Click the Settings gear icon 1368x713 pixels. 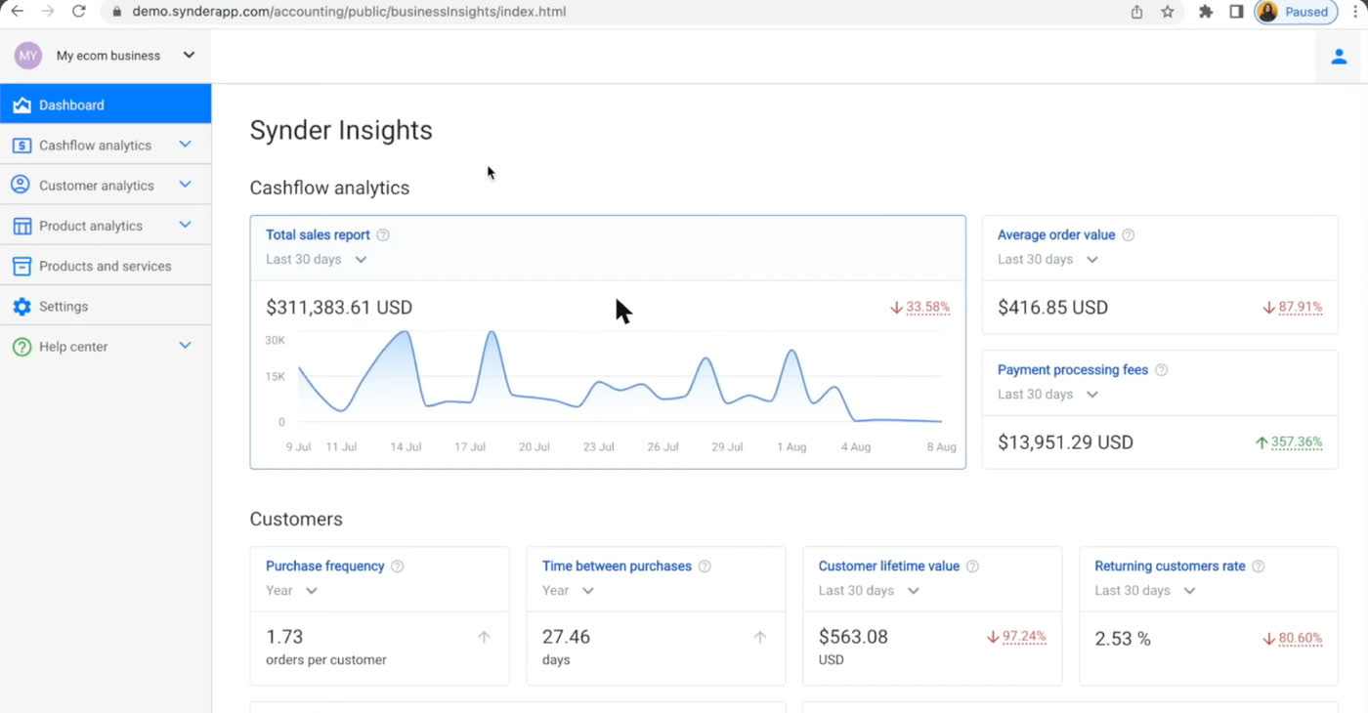click(x=21, y=307)
